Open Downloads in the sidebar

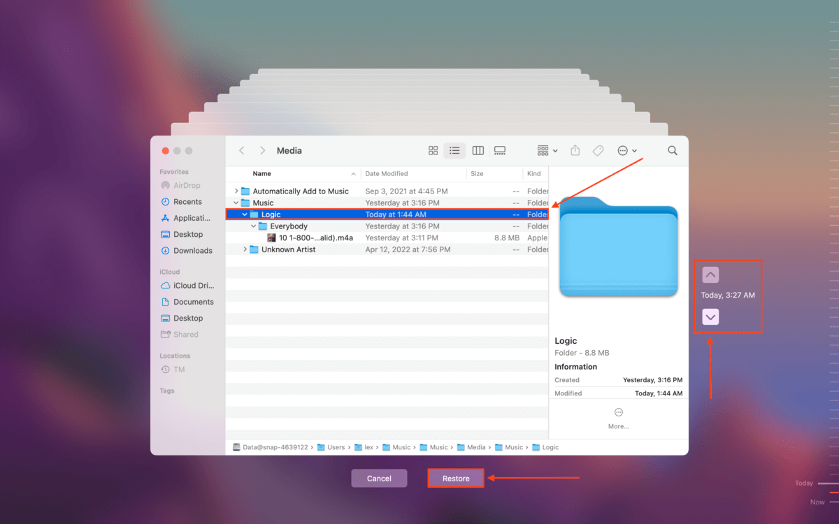click(185, 251)
